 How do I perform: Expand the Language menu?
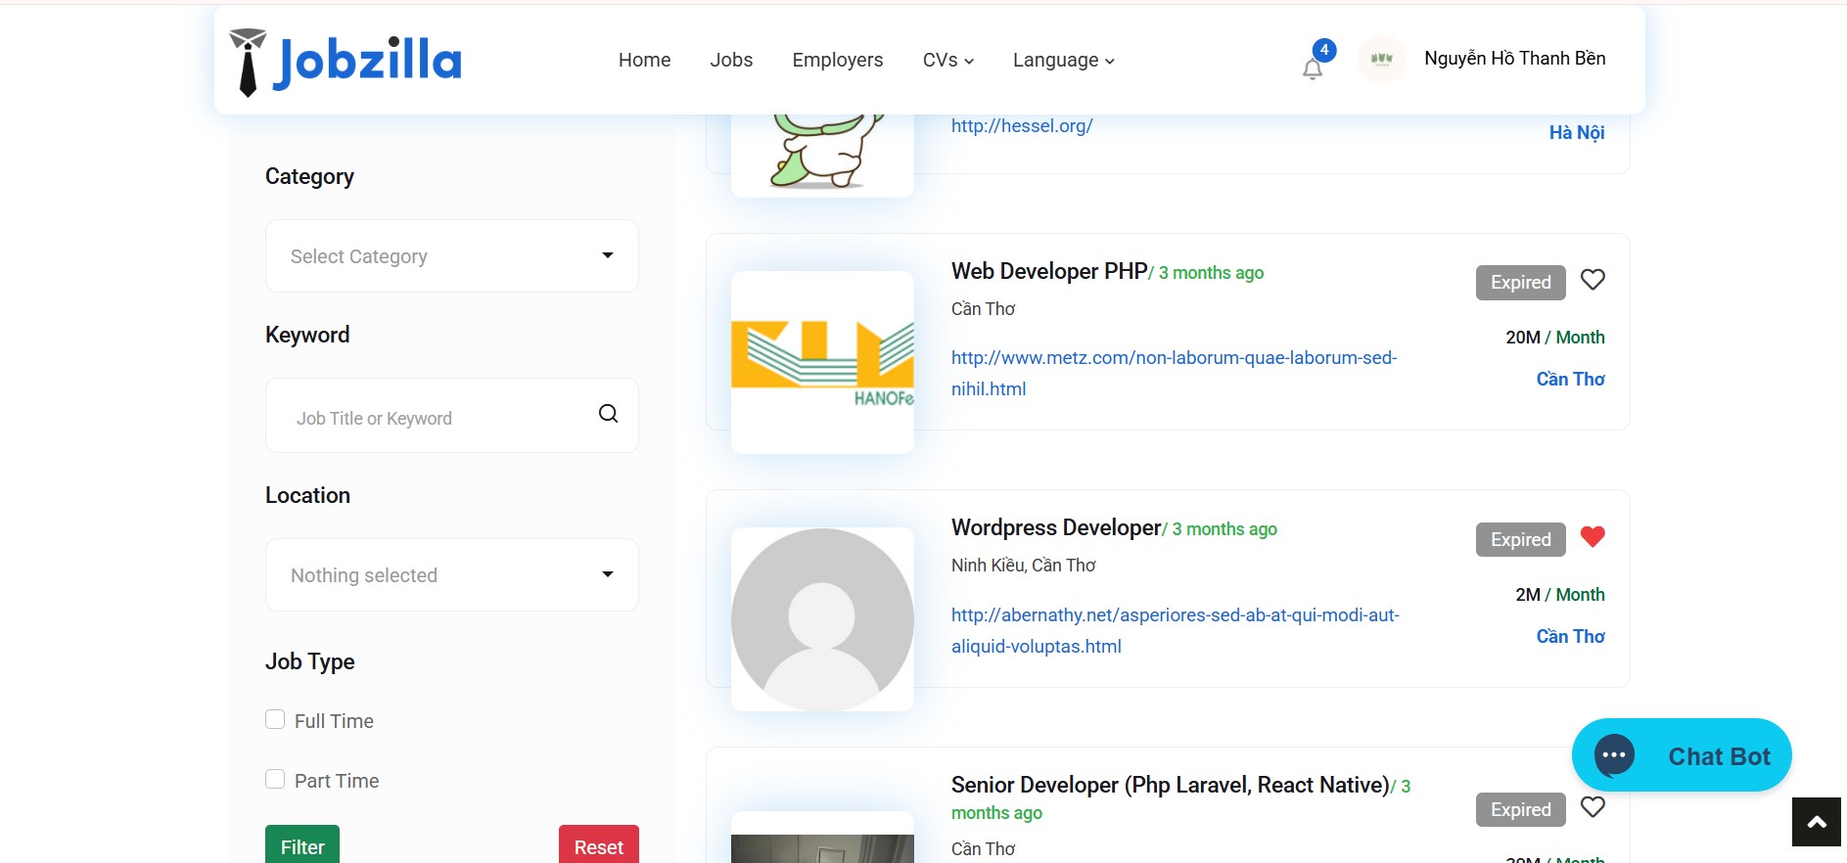click(1063, 61)
